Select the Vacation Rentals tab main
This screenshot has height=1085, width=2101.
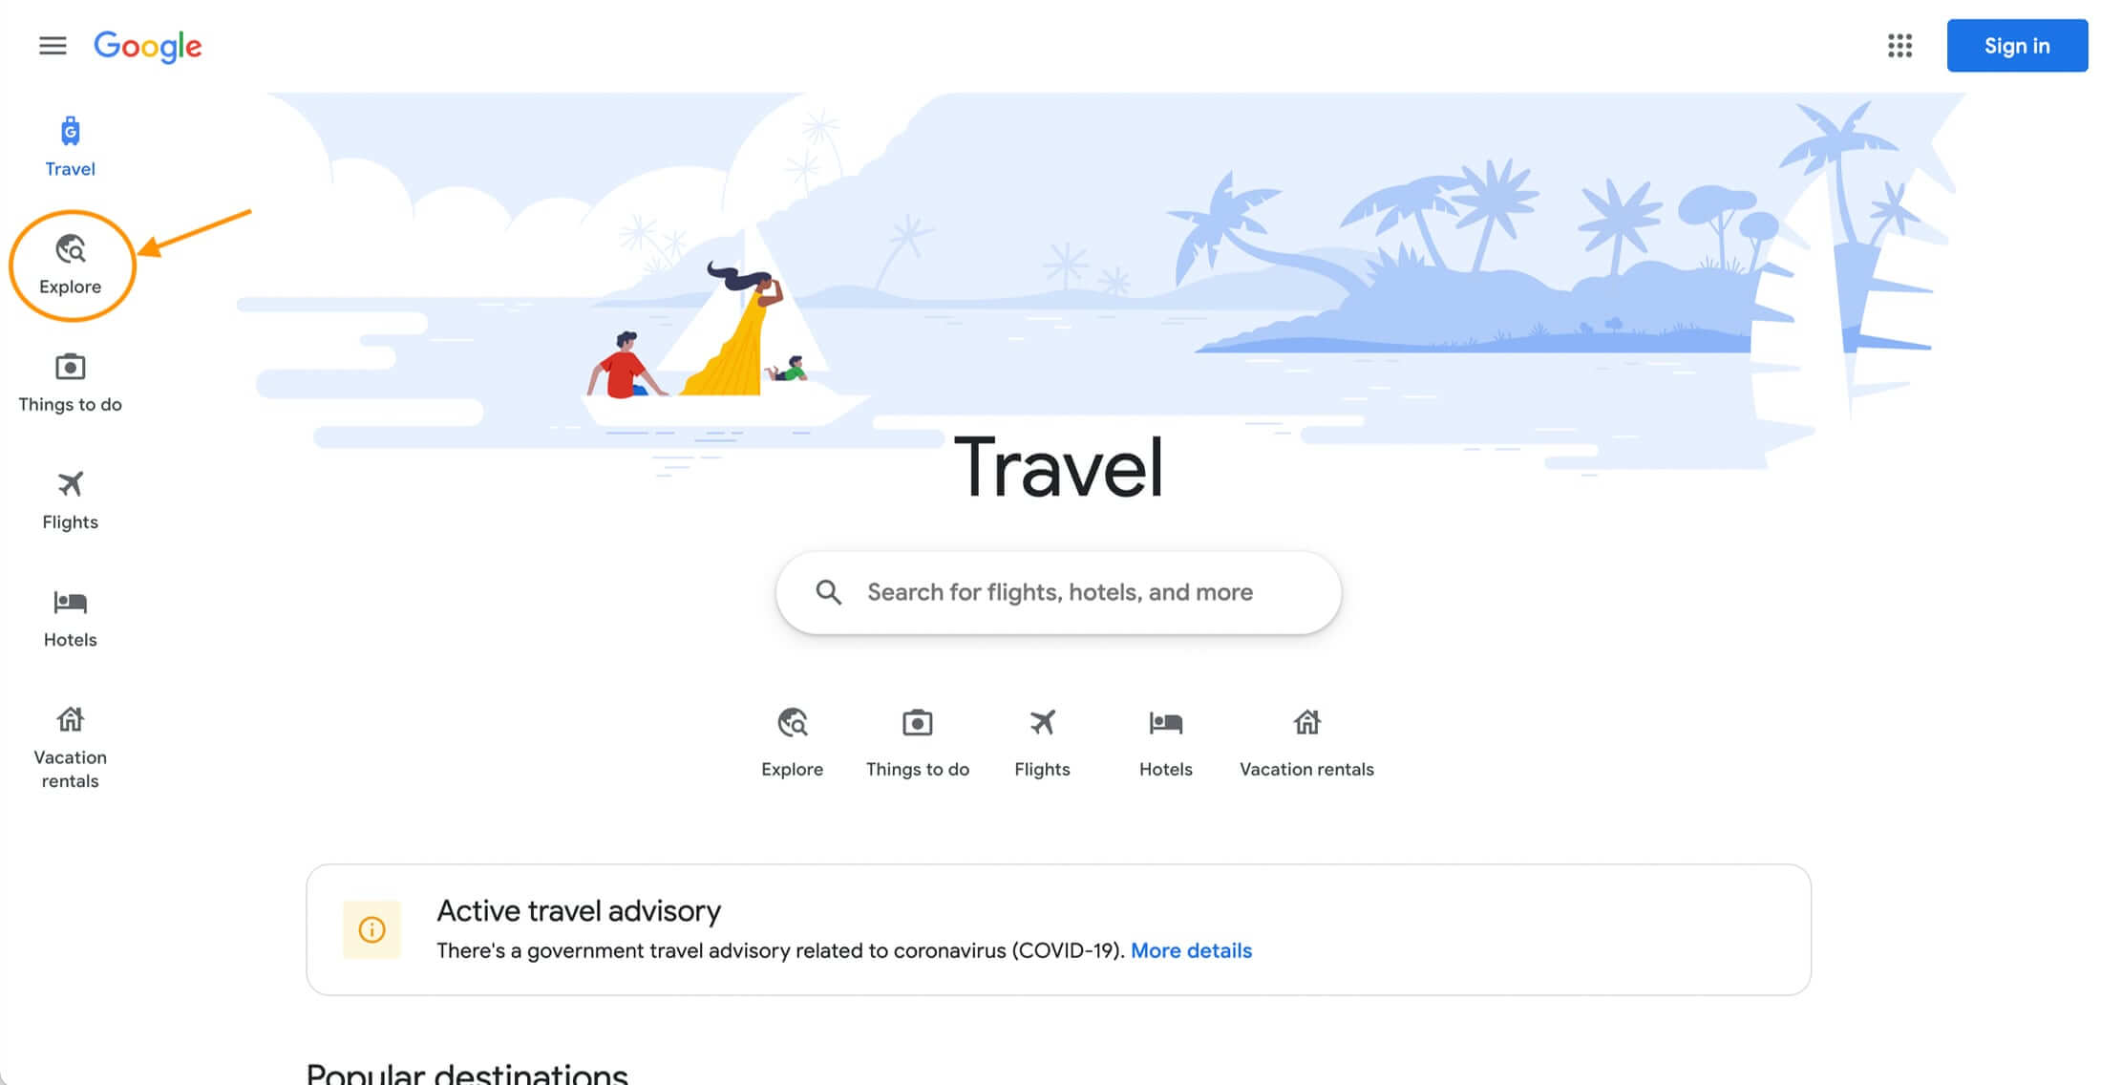click(x=1305, y=740)
